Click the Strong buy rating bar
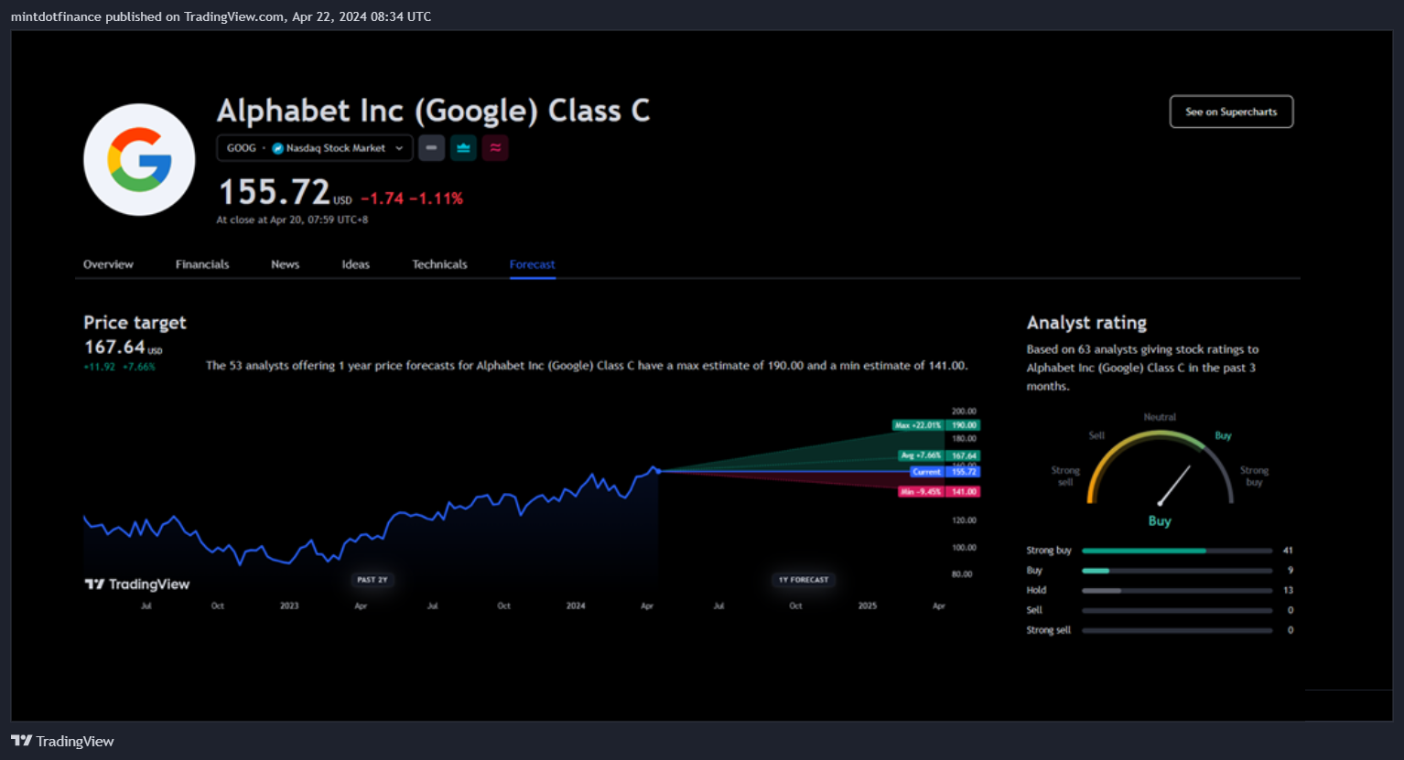 (x=1177, y=551)
